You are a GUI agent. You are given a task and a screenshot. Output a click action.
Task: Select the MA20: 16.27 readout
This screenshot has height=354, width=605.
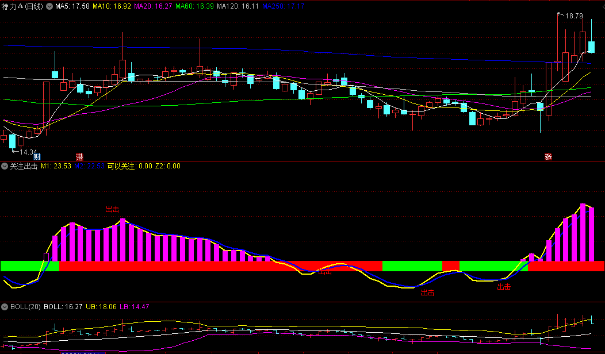[153, 6]
